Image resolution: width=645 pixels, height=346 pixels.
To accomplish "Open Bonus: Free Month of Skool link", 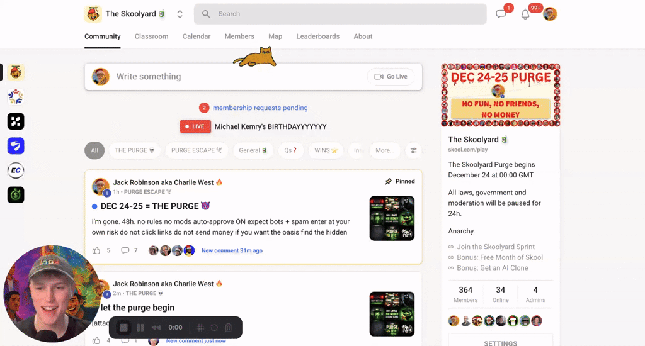I will click(x=499, y=257).
